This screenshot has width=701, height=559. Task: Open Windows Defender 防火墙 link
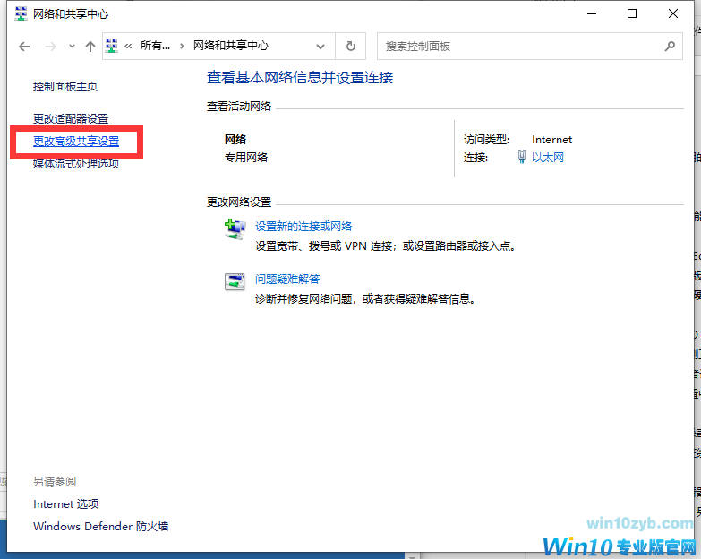[x=100, y=527]
